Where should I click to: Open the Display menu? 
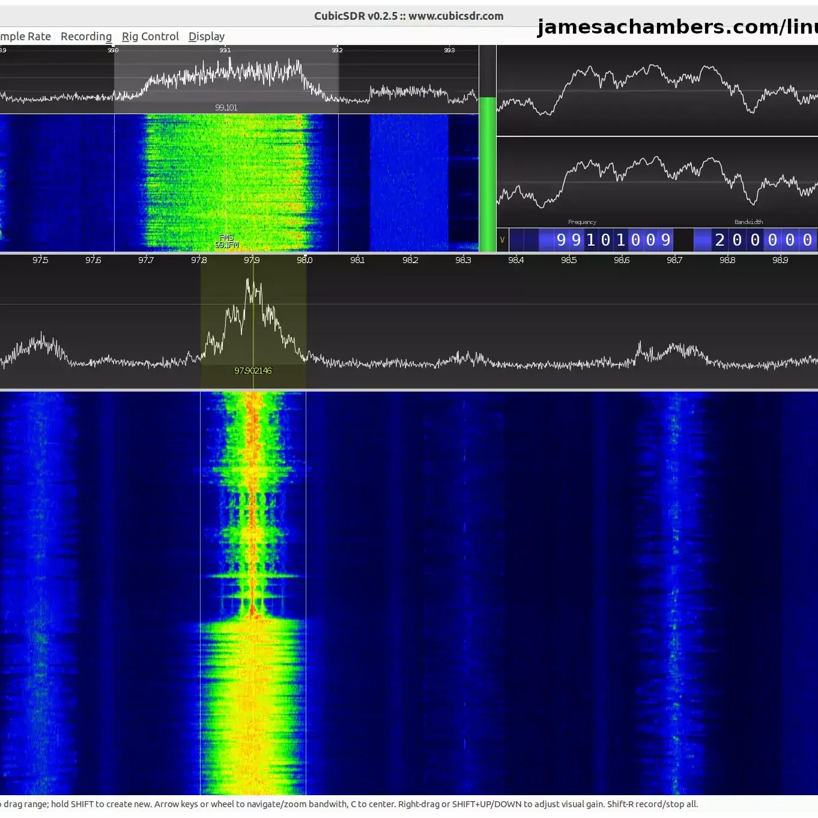click(206, 37)
